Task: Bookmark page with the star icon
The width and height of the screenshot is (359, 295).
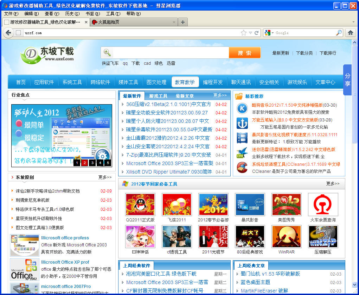Action: point(244,33)
